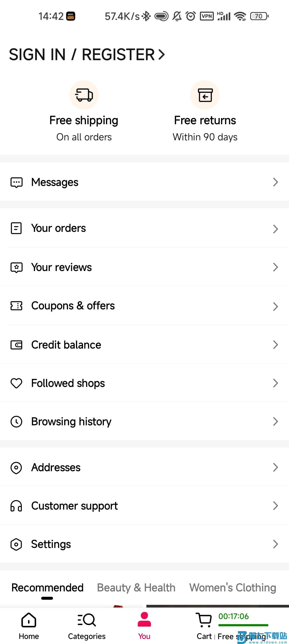The width and height of the screenshot is (289, 644).
Task: Expand Your reviews chevron arrow
Action: tap(275, 267)
